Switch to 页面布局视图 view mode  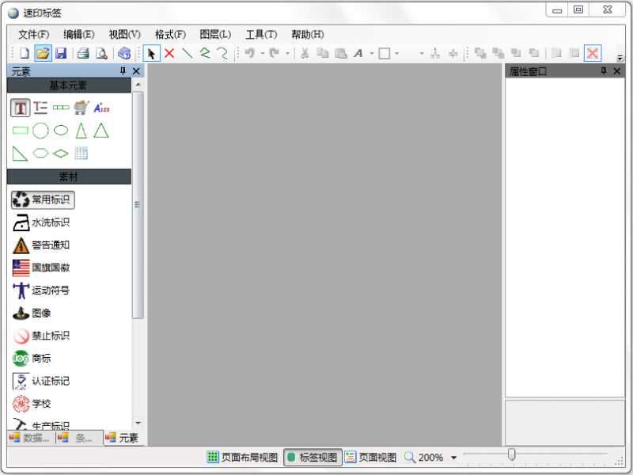242,457
